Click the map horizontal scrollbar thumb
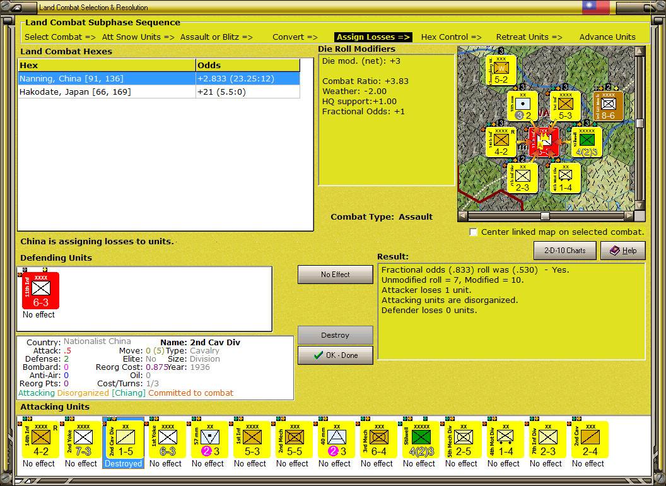 pos(545,216)
